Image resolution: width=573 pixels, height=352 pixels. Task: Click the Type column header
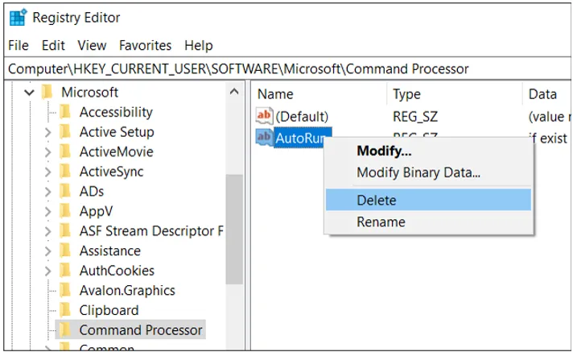click(406, 94)
